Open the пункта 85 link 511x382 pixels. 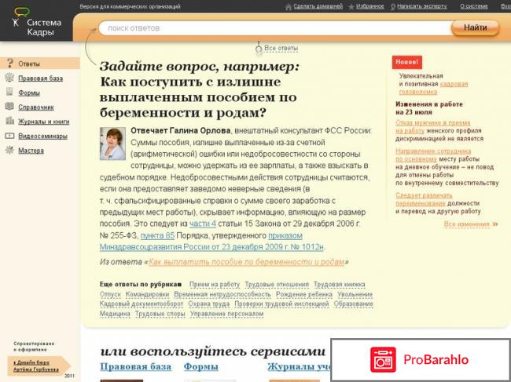[157, 235]
